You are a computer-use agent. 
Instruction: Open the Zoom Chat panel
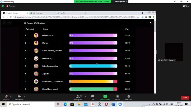pos(93,98)
